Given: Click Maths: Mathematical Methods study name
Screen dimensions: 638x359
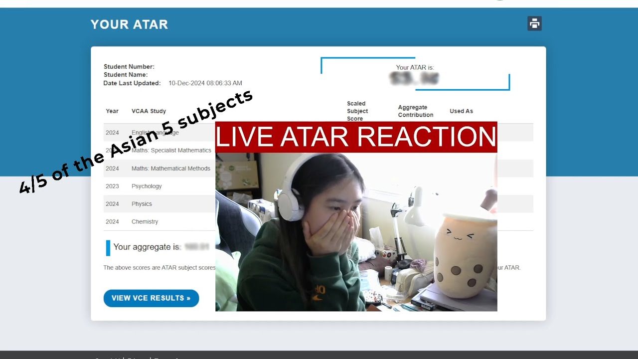Looking at the screenshot, I should [x=171, y=169].
